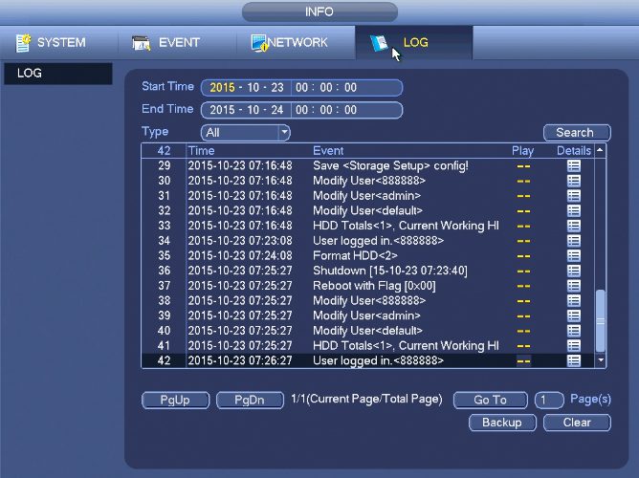Switch to the EVENT tab

click(177, 43)
